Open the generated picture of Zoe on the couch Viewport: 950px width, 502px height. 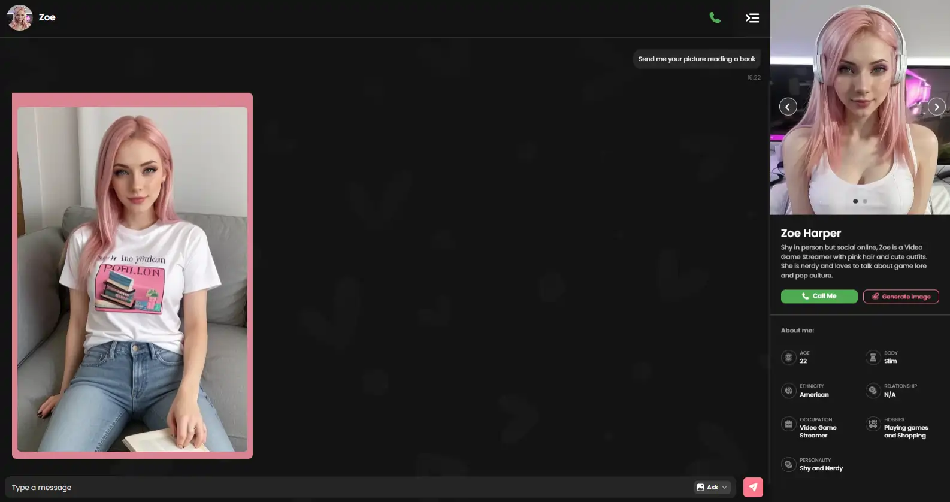point(132,279)
